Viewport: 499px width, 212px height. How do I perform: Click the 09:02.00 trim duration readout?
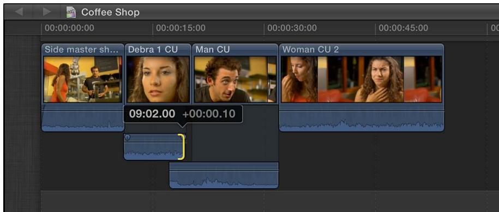tap(152, 114)
